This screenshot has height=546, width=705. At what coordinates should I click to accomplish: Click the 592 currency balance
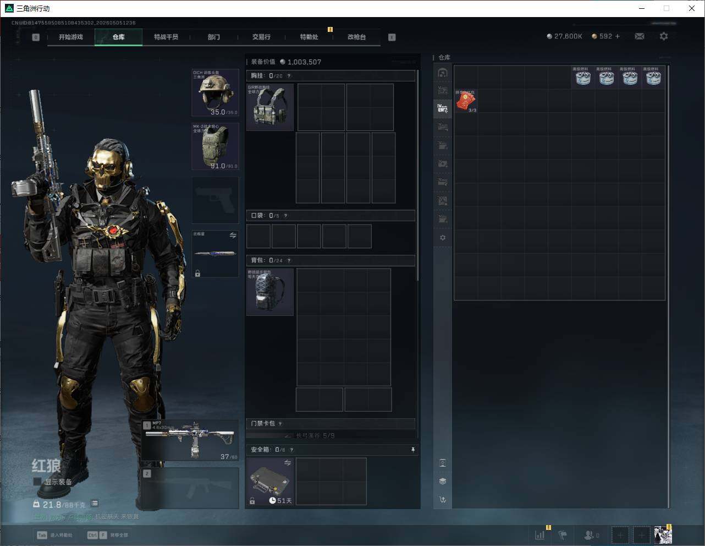602,36
